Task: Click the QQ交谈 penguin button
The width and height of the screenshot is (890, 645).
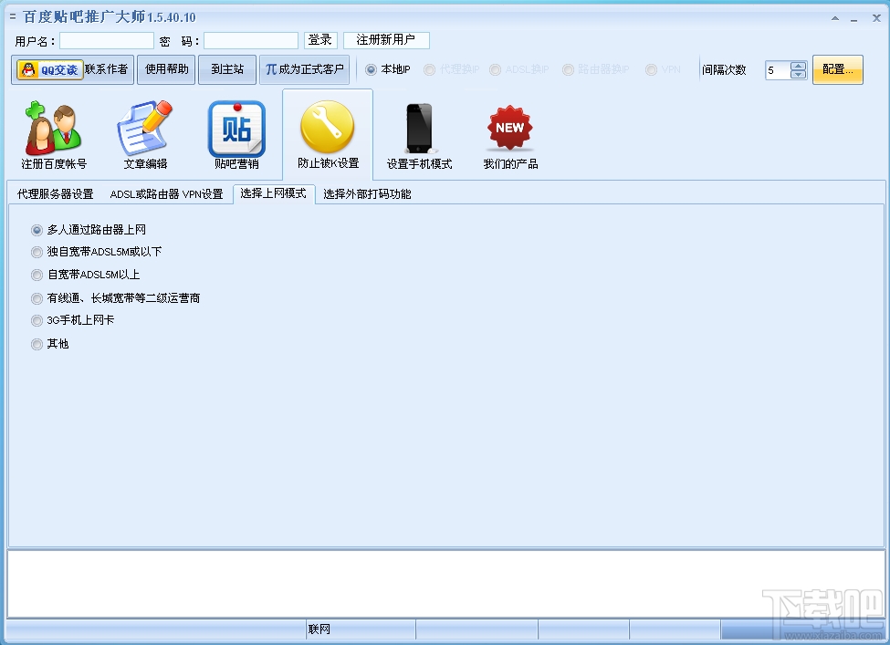Action: (50, 69)
